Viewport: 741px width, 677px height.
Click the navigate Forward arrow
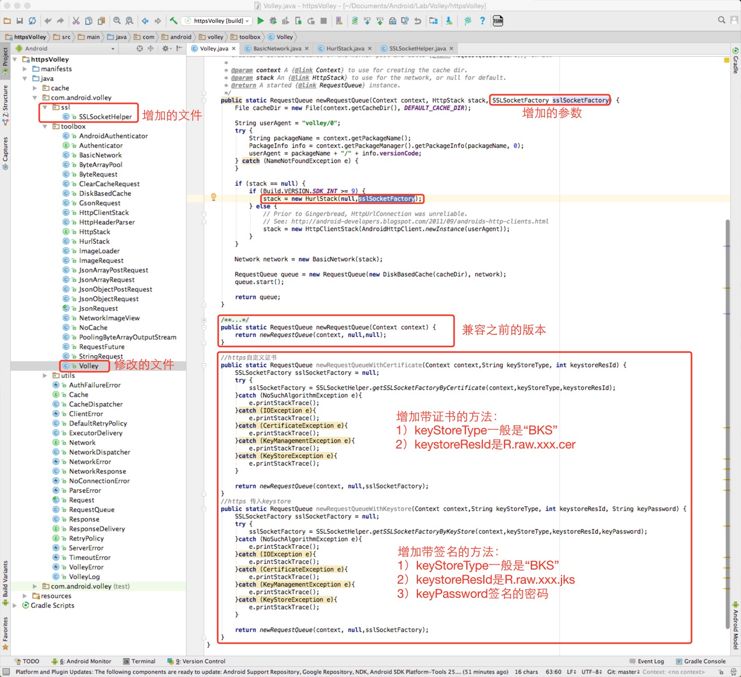click(158, 21)
